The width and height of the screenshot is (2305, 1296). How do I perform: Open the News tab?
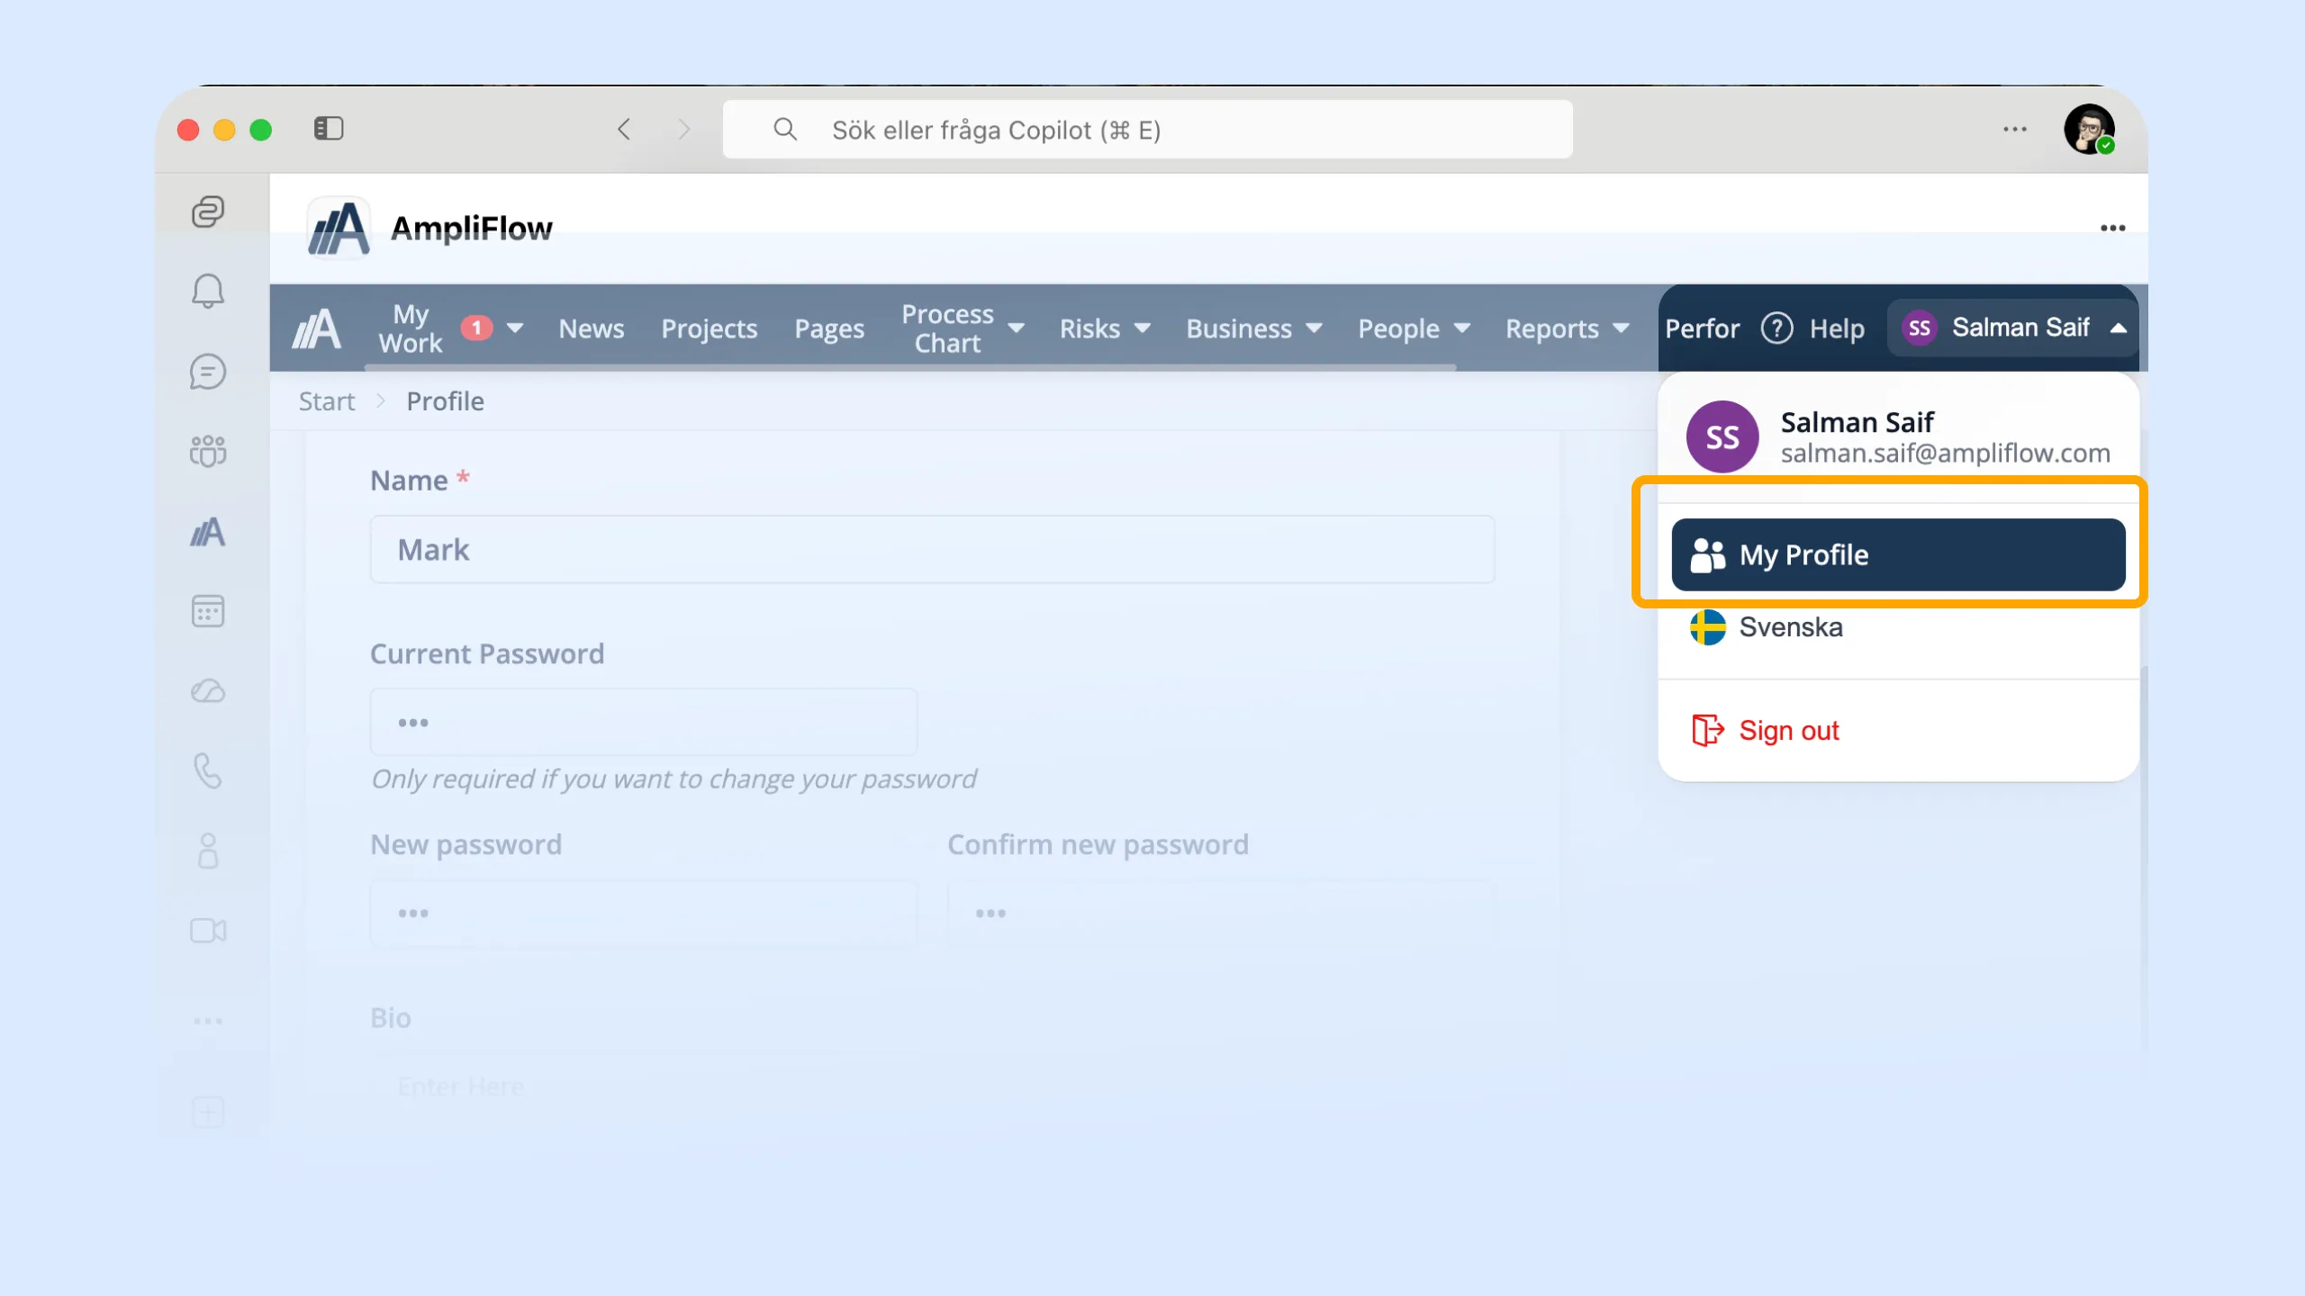(x=591, y=328)
